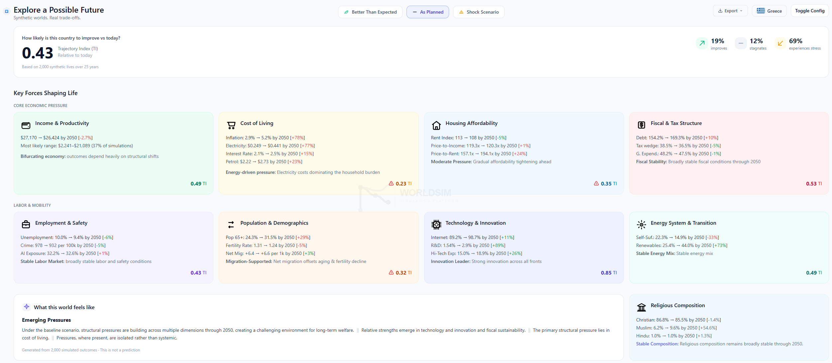Click the Fiscal & Tax Structure dollar icon
This screenshot has height=363, width=832.
(x=641, y=125)
